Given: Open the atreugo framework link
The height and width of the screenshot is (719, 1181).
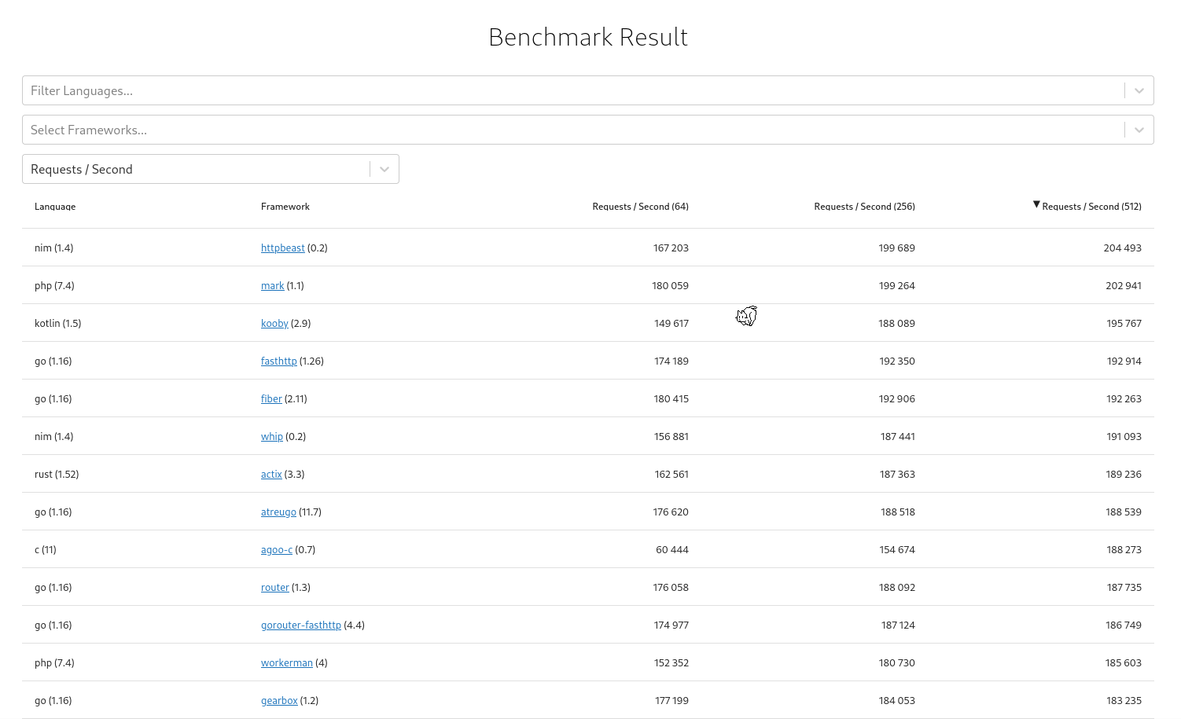Looking at the screenshot, I should click(278, 512).
